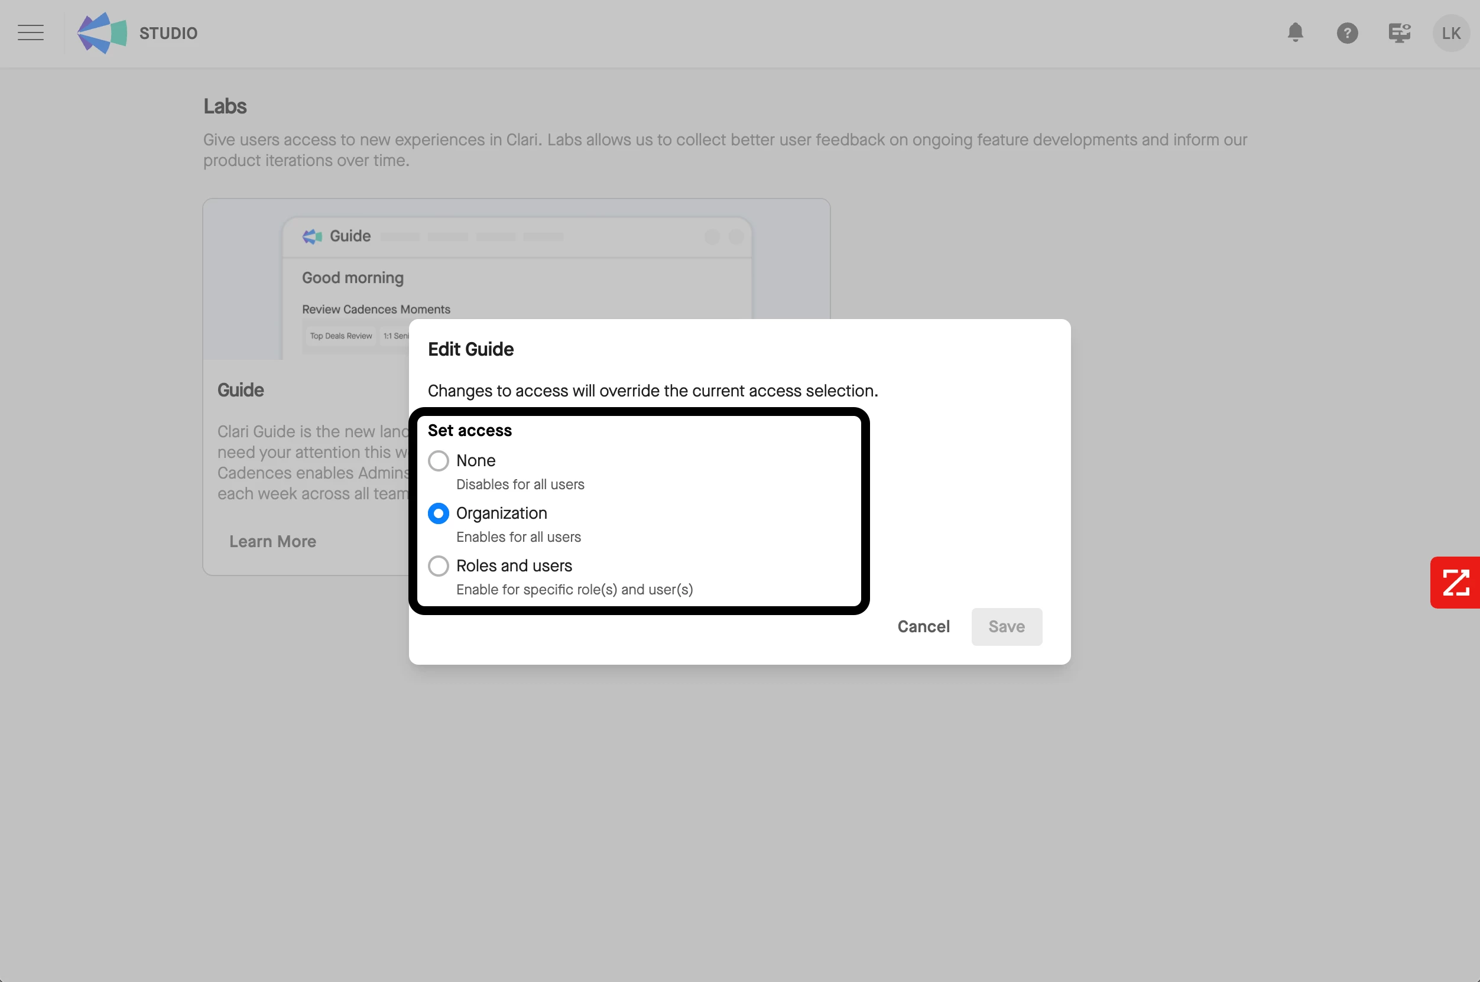The width and height of the screenshot is (1480, 982).
Task: Click the Save button in the dialog
Action: pos(1006,626)
